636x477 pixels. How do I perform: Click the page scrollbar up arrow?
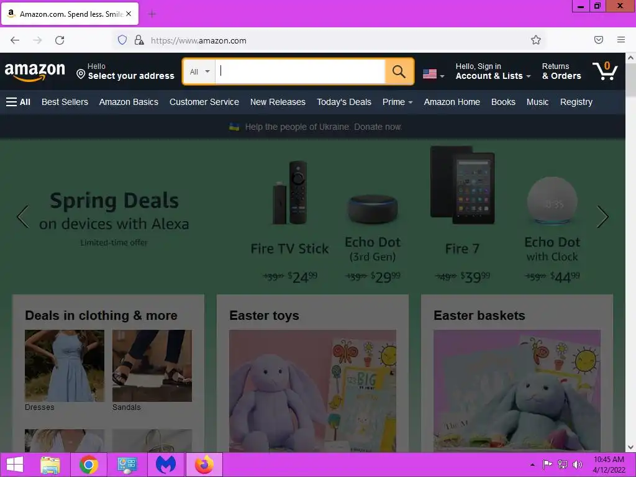pos(631,58)
